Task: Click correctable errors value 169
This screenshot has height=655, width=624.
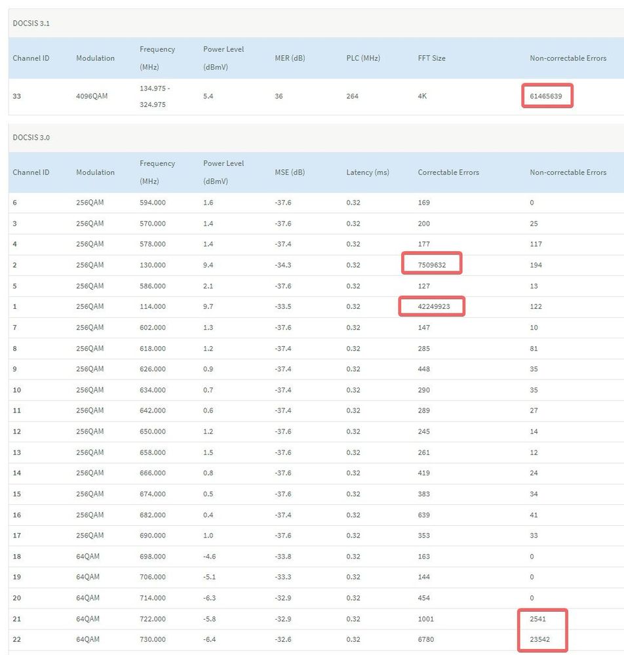Action: coord(423,203)
